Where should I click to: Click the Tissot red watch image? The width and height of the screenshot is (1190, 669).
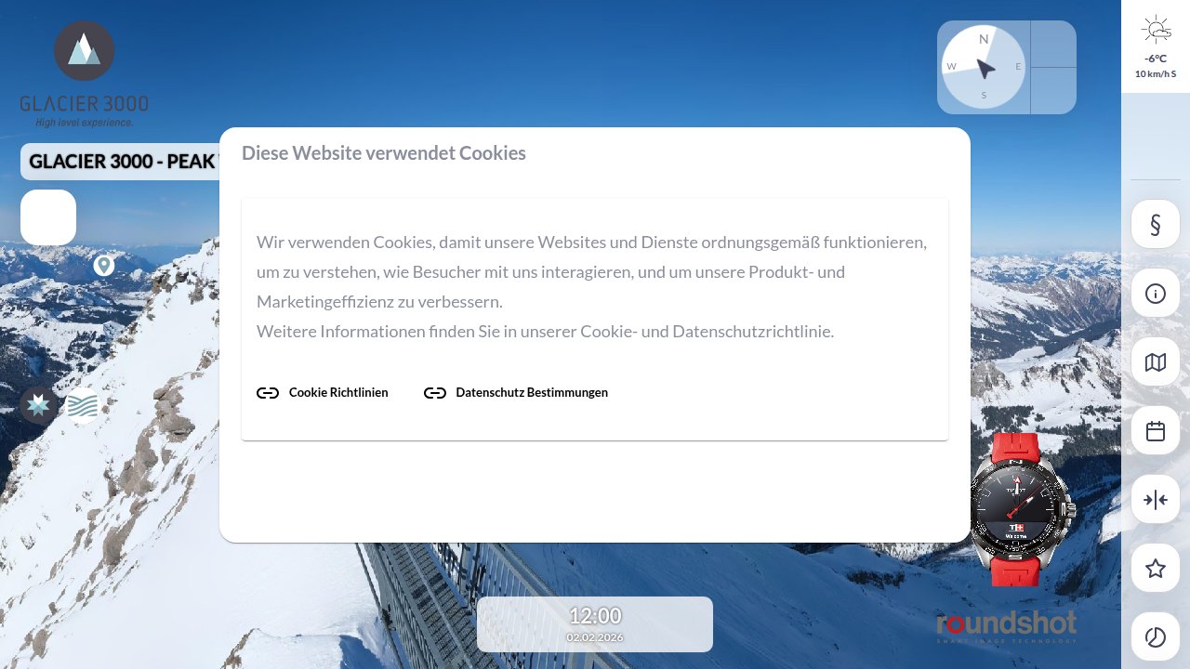coord(1022,509)
